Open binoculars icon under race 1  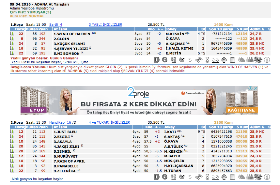199,60
